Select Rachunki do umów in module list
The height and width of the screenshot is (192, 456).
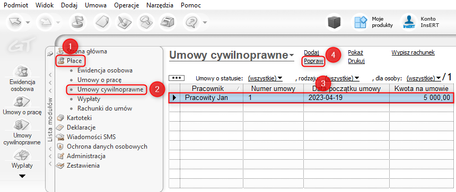104,108
